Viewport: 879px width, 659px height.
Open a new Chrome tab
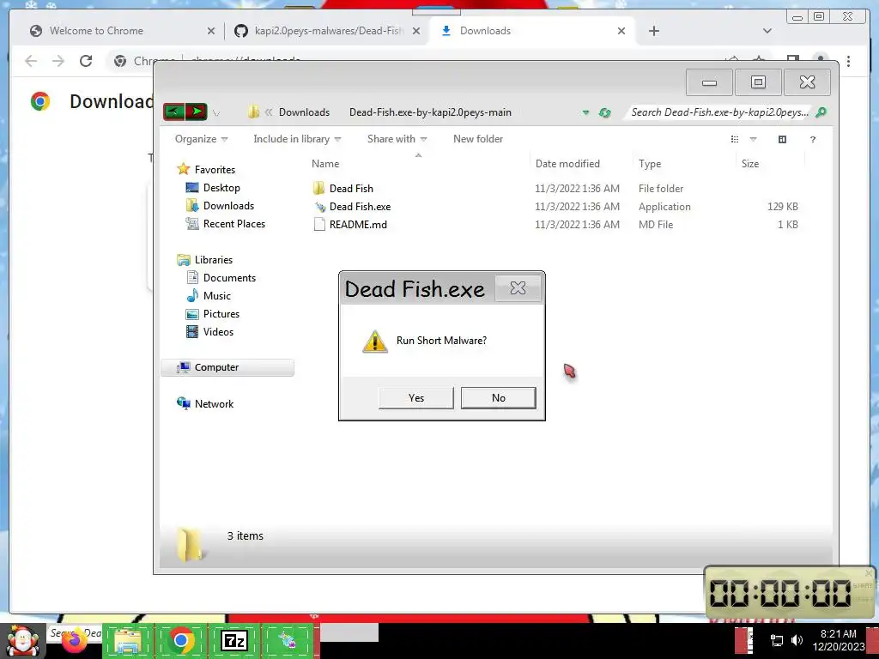pos(653,31)
